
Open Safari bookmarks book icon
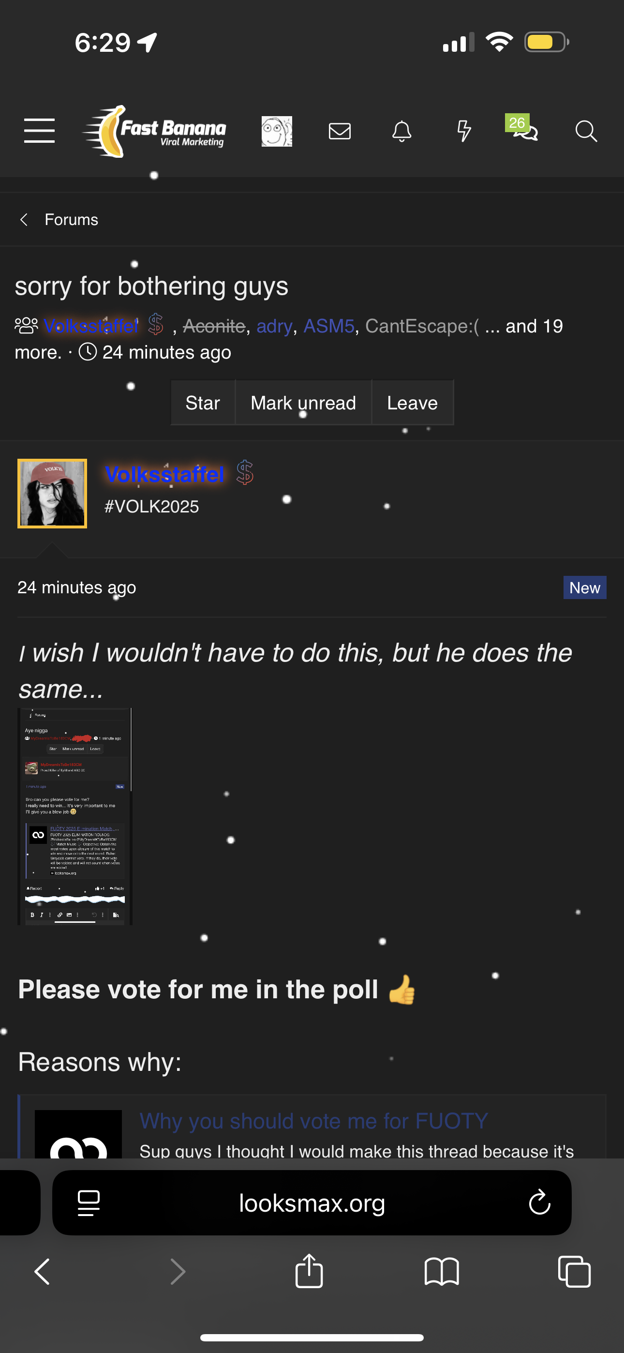pos(441,1272)
